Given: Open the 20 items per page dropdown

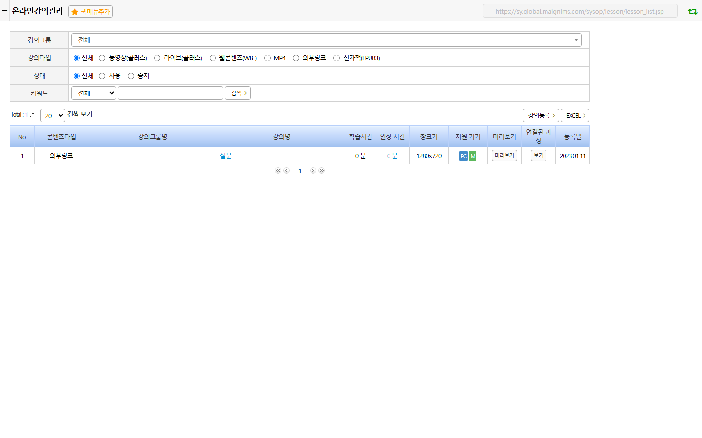Looking at the screenshot, I should tap(53, 115).
